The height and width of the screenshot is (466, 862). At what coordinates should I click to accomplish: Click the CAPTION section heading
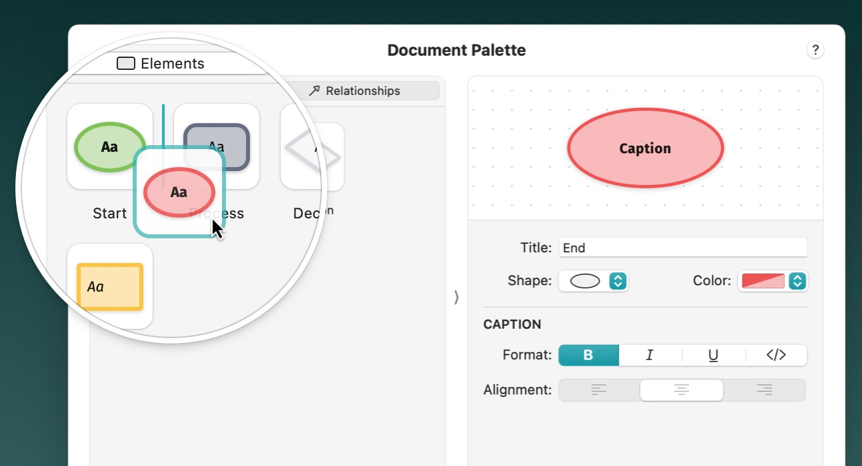512,325
